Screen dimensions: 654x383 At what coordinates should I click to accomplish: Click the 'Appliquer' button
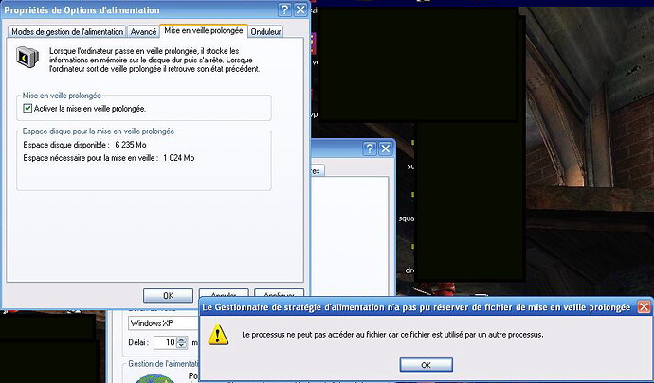[x=279, y=294]
